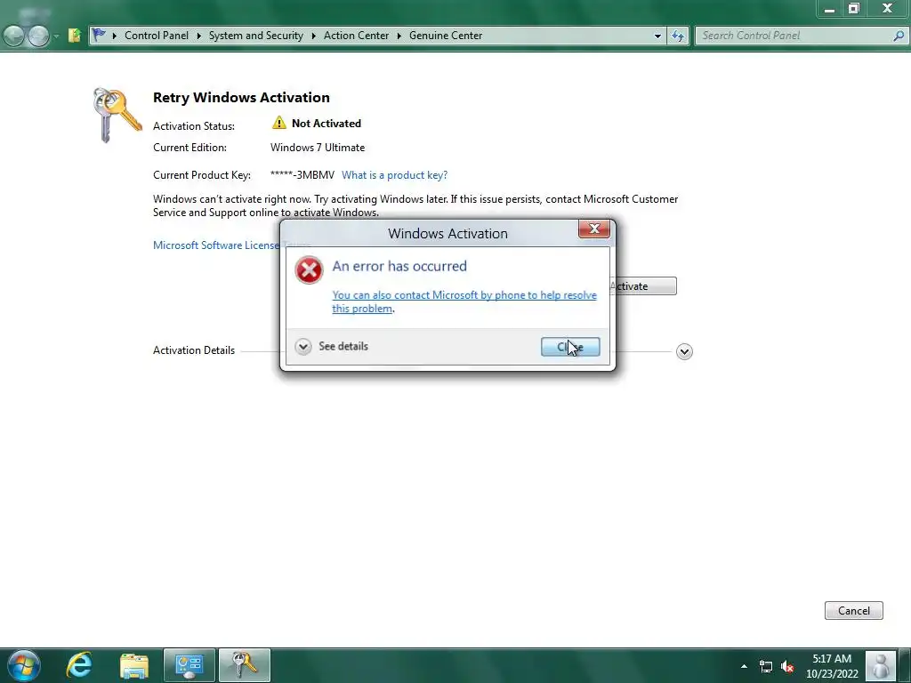
Task: Close the error dialog with Close button
Action: [x=570, y=347]
